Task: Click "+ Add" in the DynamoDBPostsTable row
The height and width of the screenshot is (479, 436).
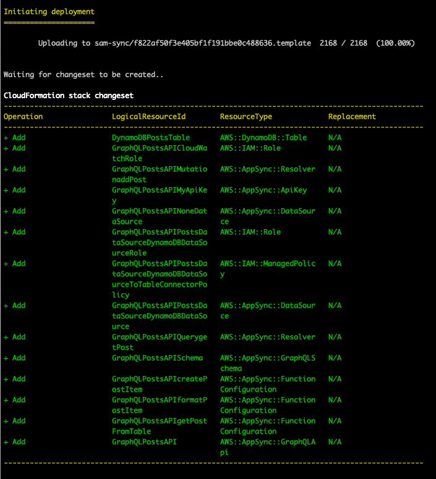Action: point(15,138)
